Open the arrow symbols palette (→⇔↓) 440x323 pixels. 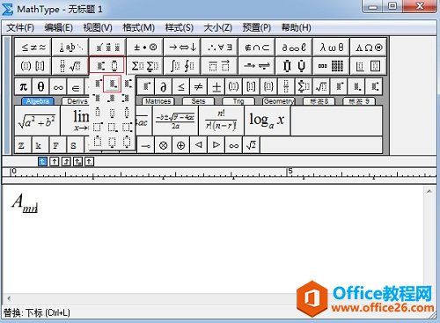182,47
